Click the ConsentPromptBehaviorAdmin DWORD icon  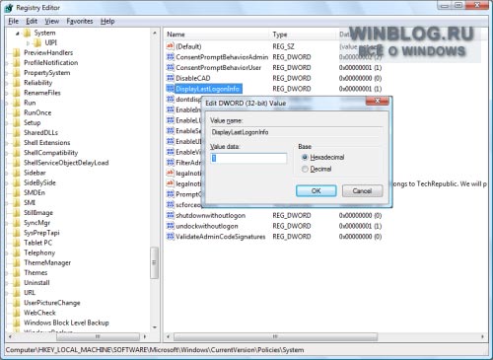(170, 57)
